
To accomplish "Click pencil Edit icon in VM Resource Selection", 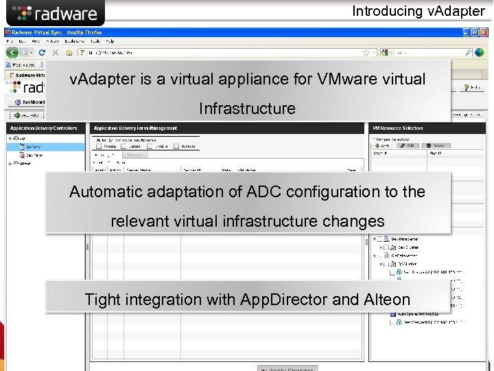I will (x=403, y=146).
